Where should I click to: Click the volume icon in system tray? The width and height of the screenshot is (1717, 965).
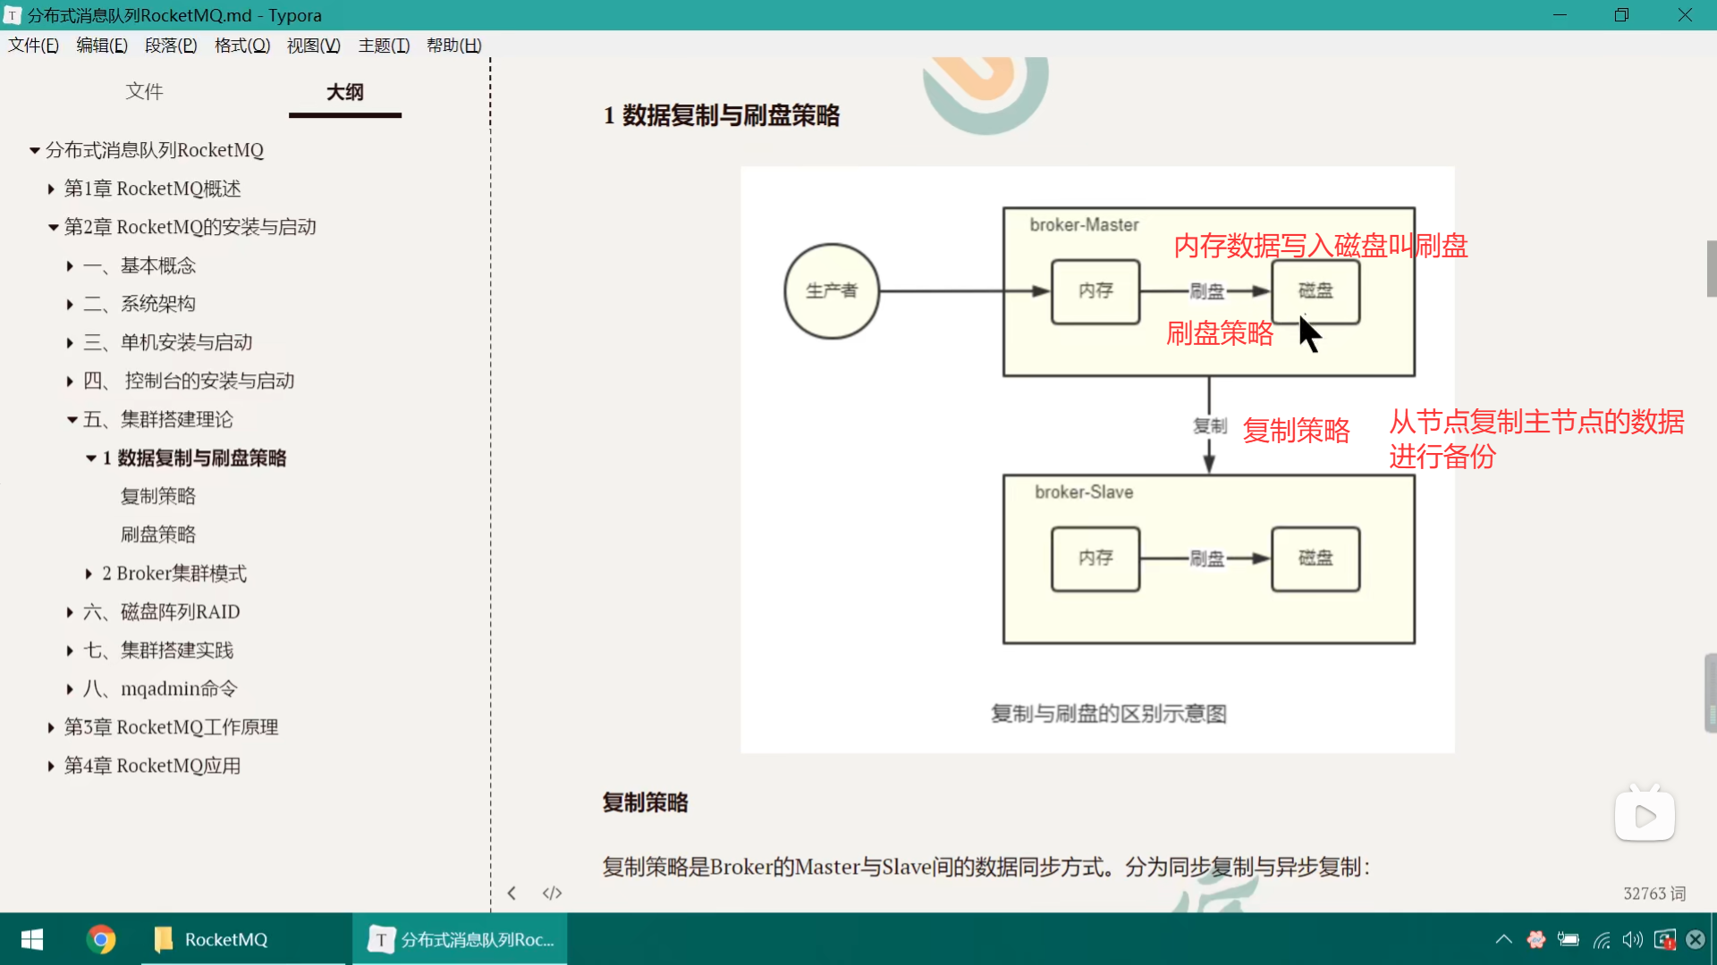click(x=1632, y=939)
